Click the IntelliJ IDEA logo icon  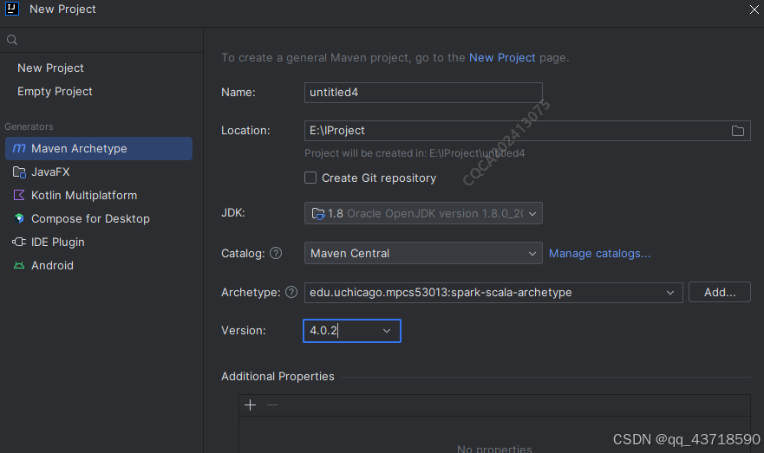[x=12, y=10]
